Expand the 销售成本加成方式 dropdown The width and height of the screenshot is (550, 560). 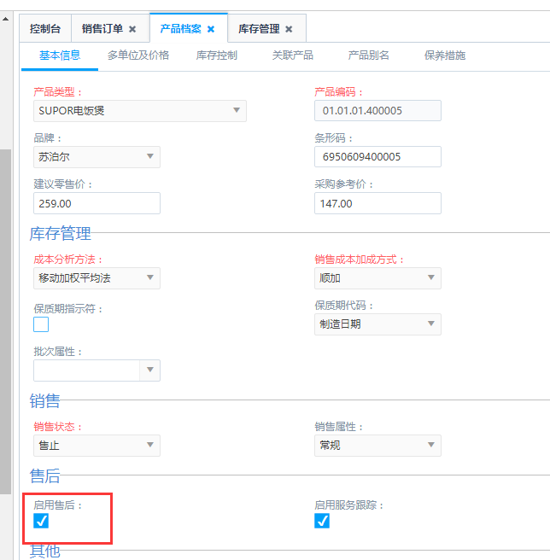pos(431,278)
